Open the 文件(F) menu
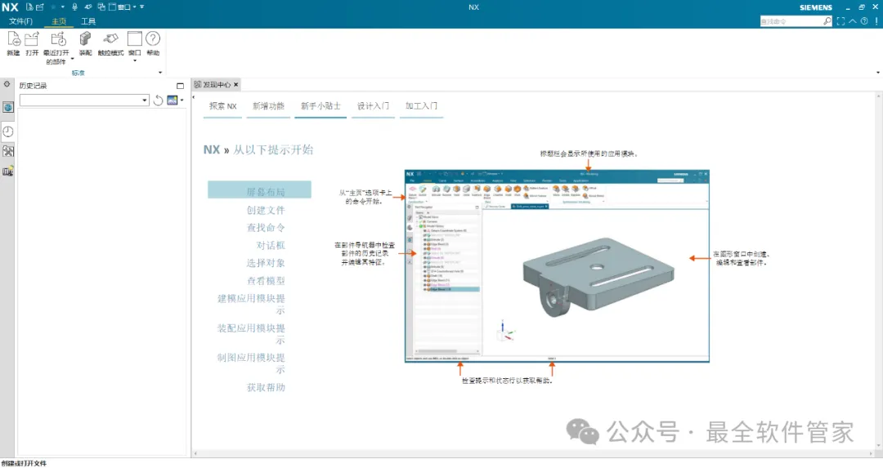Screen dimensions: 883x468 tap(20, 21)
